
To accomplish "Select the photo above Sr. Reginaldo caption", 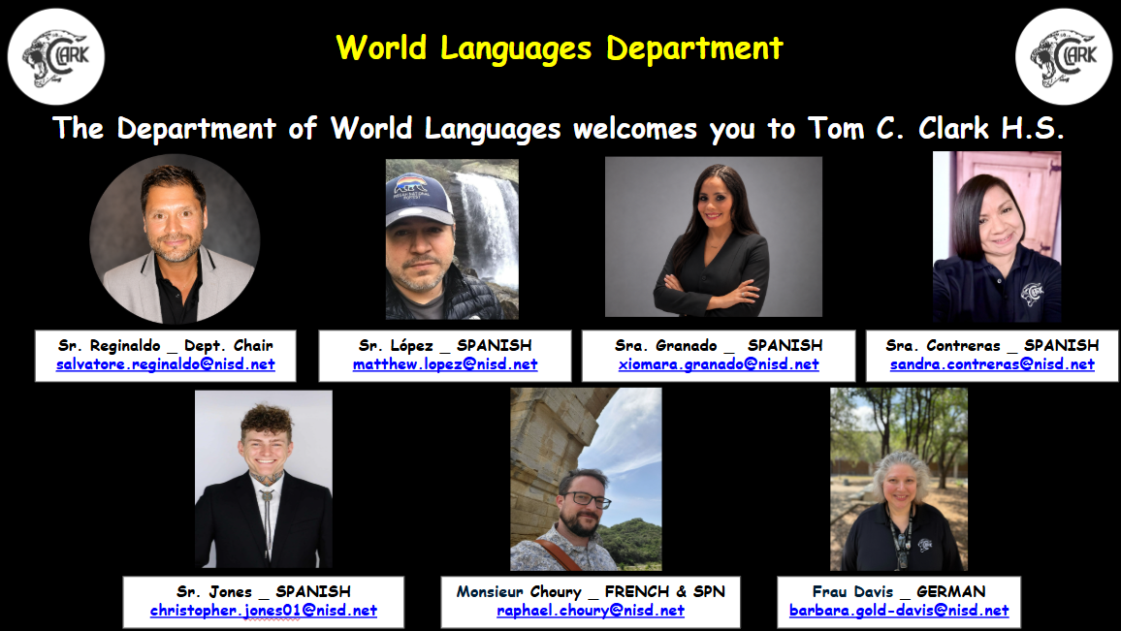I will click(x=175, y=238).
